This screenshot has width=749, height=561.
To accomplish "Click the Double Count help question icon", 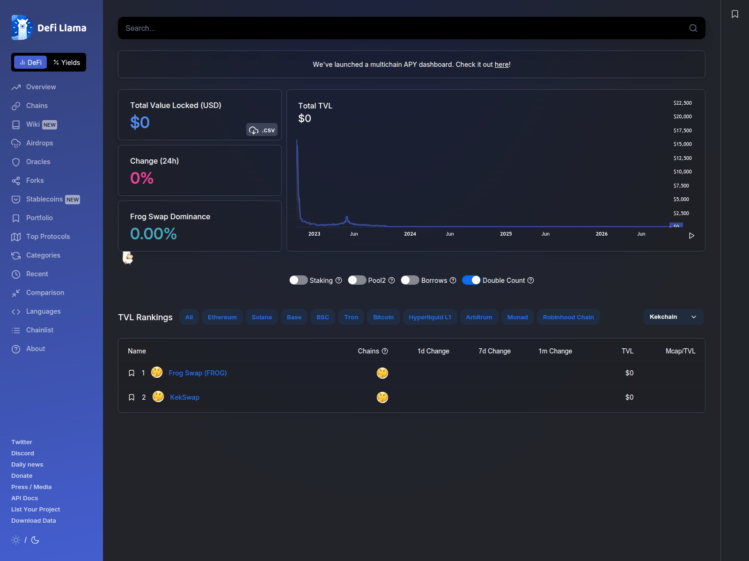I will (x=531, y=280).
